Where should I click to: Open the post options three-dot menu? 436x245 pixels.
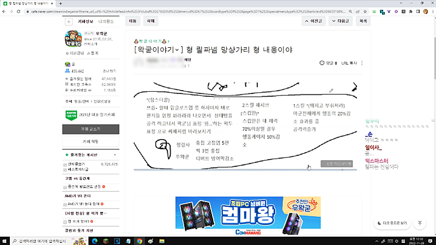tap(362, 63)
